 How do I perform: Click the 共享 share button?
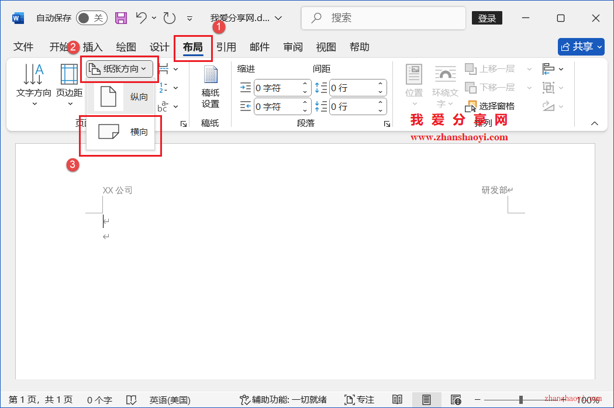pos(581,47)
